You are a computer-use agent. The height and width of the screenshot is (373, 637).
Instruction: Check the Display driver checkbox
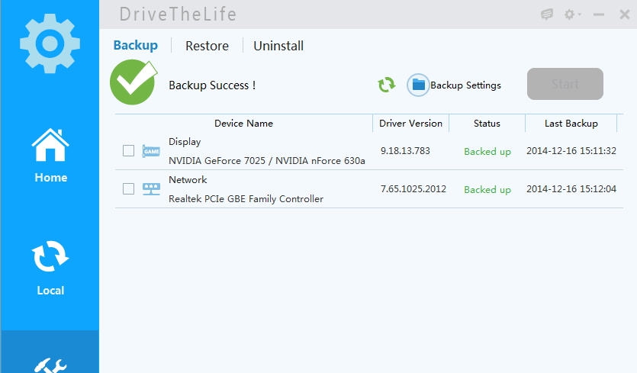(128, 151)
